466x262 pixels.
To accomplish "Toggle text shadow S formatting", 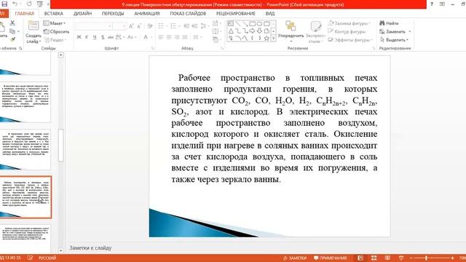I will click(103, 37).
